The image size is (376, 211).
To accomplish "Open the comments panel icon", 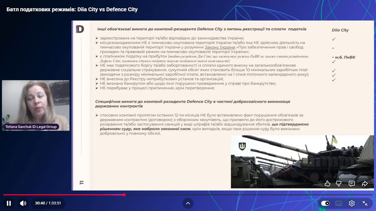I will [x=352, y=184].
